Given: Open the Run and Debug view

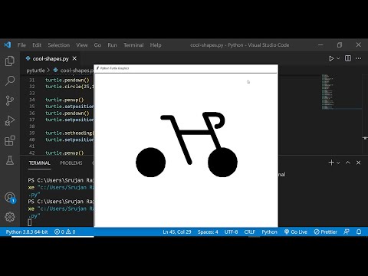Looking at the screenshot, I should click(x=10, y=120).
